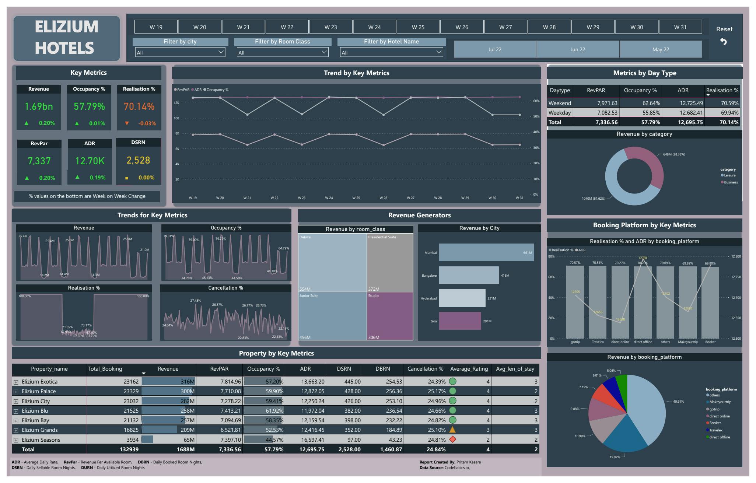The width and height of the screenshot is (756, 483).
Task: Click red diamond rating for Elizium Seasons
Action: pos(453,440)
